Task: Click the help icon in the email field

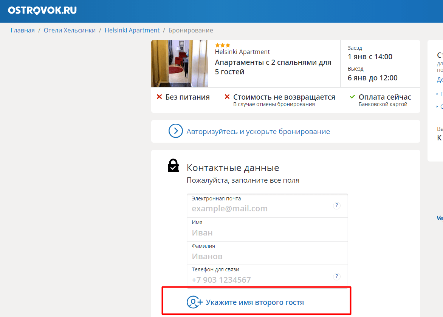Action: pos(336,206)
